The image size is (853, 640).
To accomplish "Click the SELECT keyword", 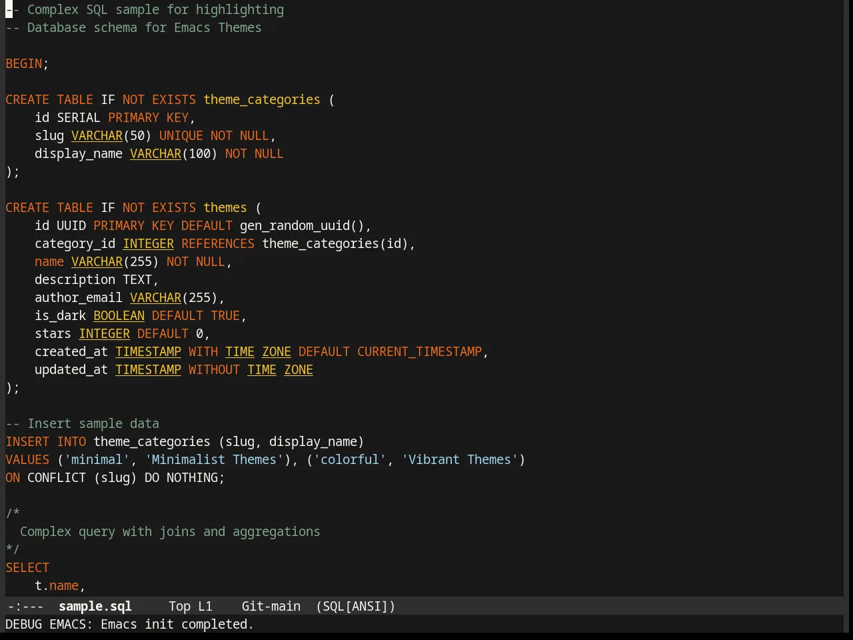I will [27, 567].
